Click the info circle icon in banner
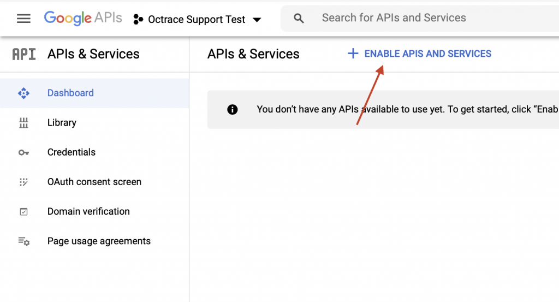 (233, 109)
